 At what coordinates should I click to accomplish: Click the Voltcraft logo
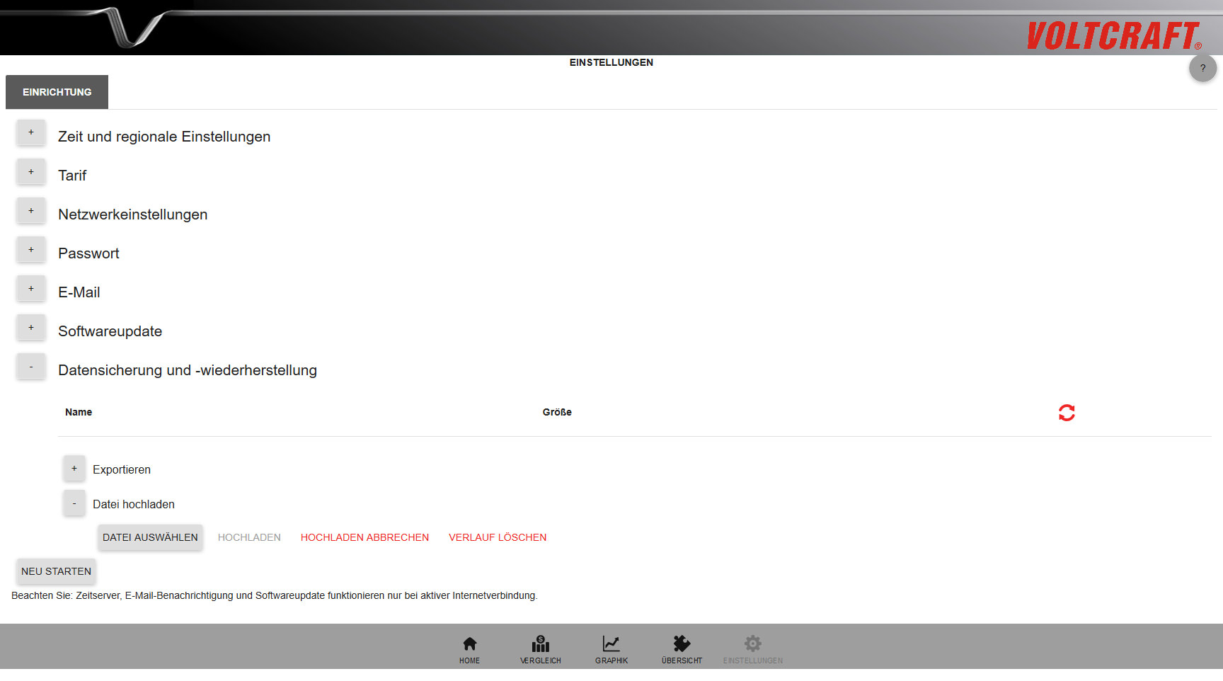(1114, 35)
